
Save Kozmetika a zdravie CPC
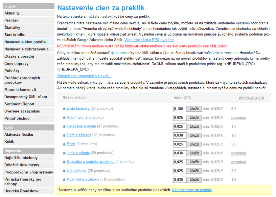194,180
